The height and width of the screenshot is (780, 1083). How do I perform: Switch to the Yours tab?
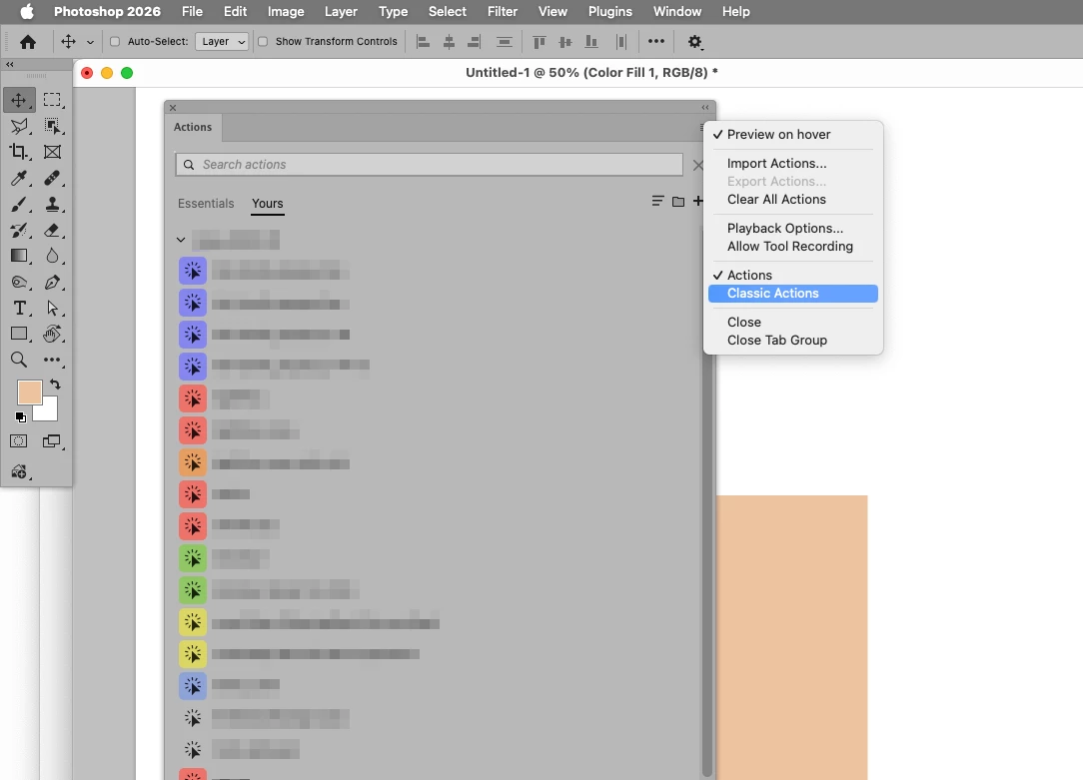[x=268, y=204]
